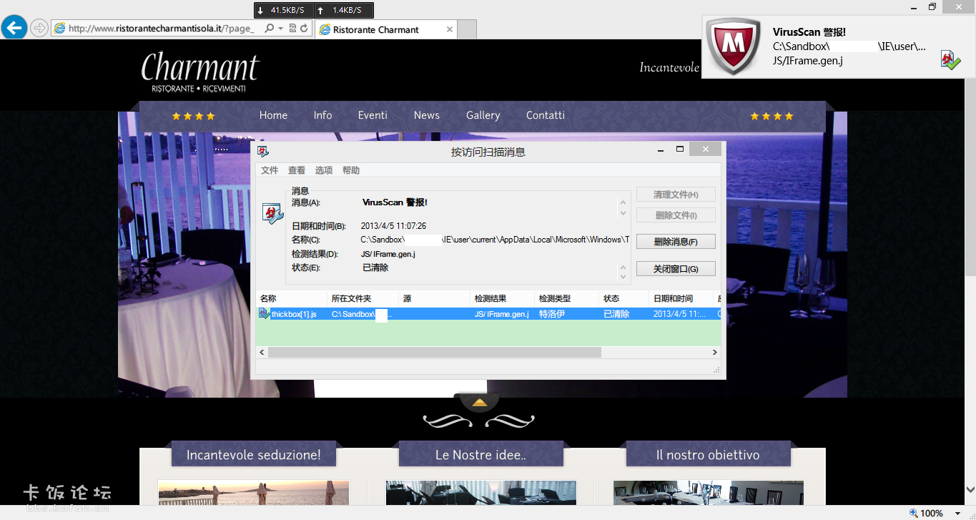Click the list's horizontal scrollbar right arrow
Image resolution: width=976 pixels, height=520 pixels.
click(714, 352)
